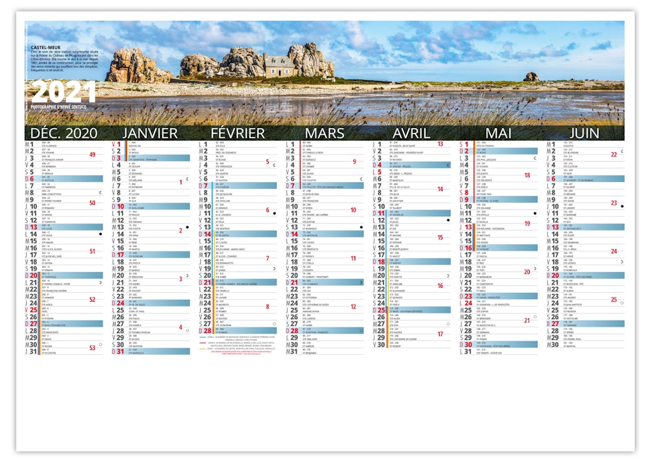The height and width of the screenshot is (463, 651).
Task: Click red week number 8 in Février
Action: point(267,307)
